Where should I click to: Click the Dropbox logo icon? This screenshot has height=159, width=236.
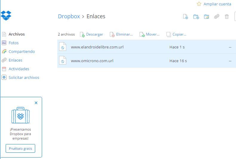point(6,15)
